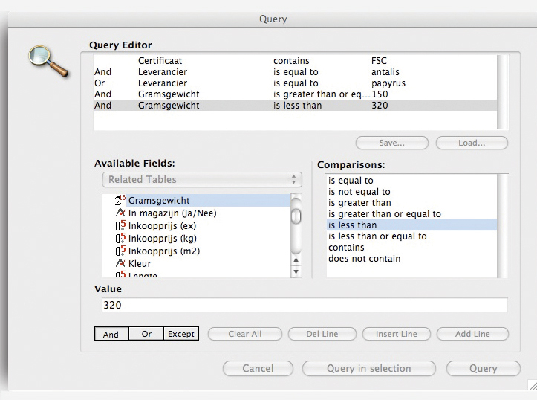Viewport: 537px width, 400px height.
Task: Click Clear All button
Action: 245,334
